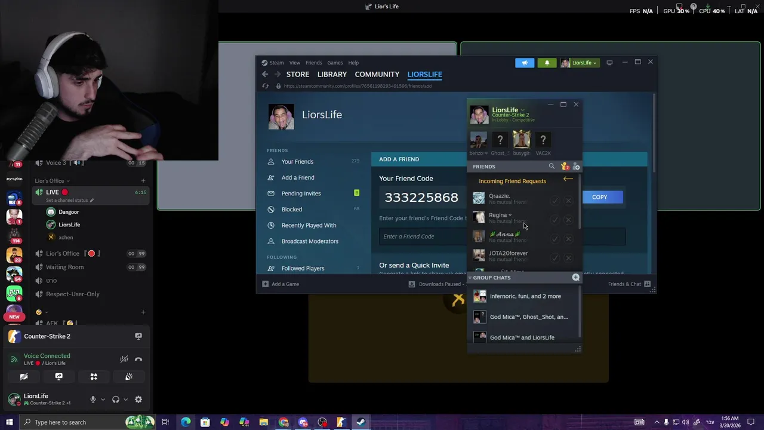Click add a friend icon in friends list
This screenshot has width=764, height=430.
(576, 167)
